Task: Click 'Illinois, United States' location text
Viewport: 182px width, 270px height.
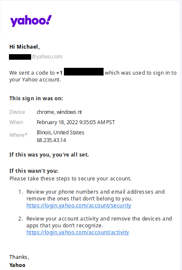Action: tap(61, 132)
